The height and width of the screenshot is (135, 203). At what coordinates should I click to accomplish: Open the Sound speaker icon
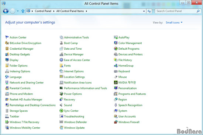click(61, 105)
